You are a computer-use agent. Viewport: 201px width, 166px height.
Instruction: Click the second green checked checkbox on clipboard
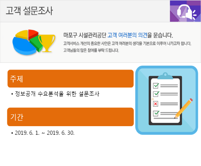coord(156,94)
